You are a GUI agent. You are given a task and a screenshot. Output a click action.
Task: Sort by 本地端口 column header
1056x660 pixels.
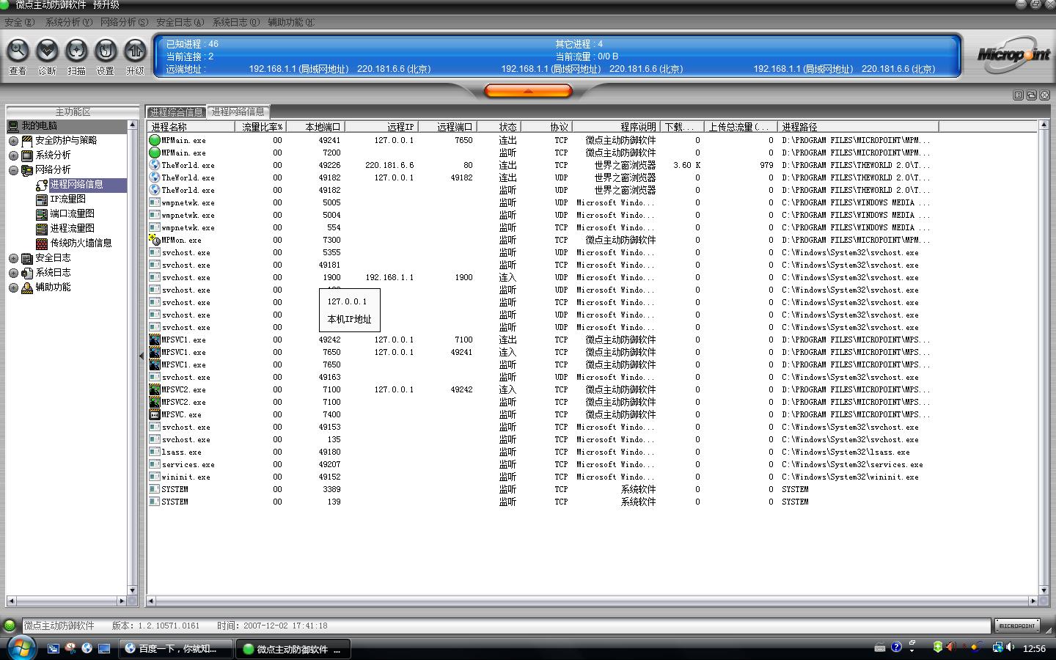(315, 127)
